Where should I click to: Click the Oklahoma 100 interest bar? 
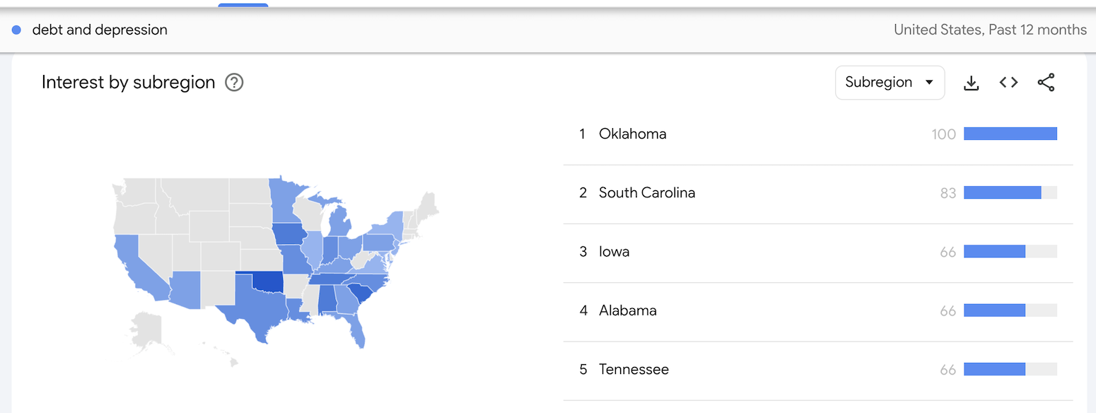coord(1010,134)
